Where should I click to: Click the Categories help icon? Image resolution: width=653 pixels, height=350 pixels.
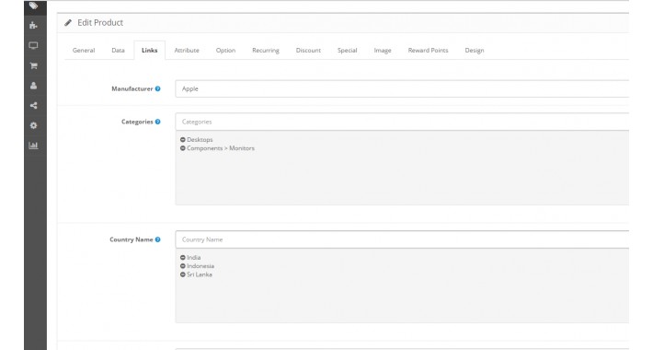pyautogui.click(x=158, y=122)
